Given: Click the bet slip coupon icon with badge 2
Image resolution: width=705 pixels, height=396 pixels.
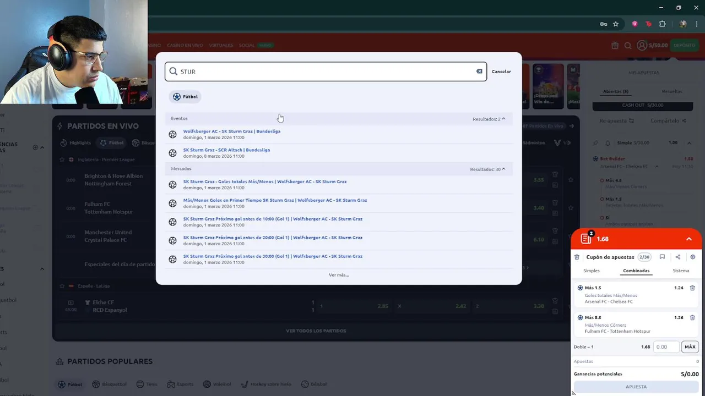Looking at the screenshot, I should (586, 238).
